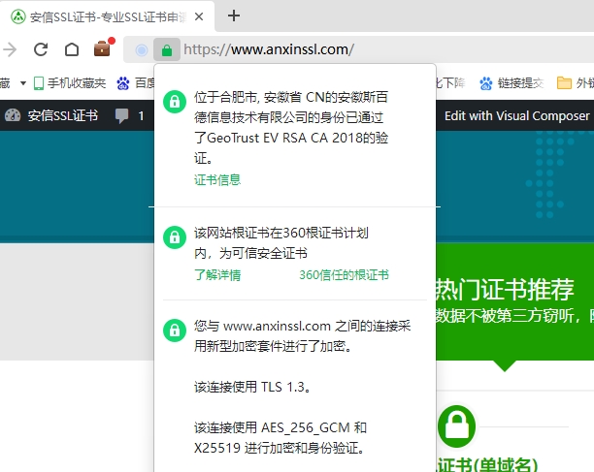Click the shield icon beside the padlock

[142, 49]
